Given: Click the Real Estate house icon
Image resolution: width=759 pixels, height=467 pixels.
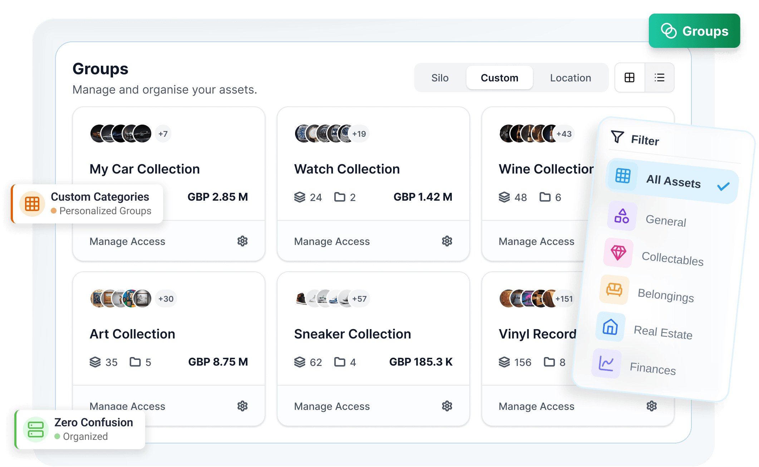Looking at the screenshot, I should tap(610, 326).
